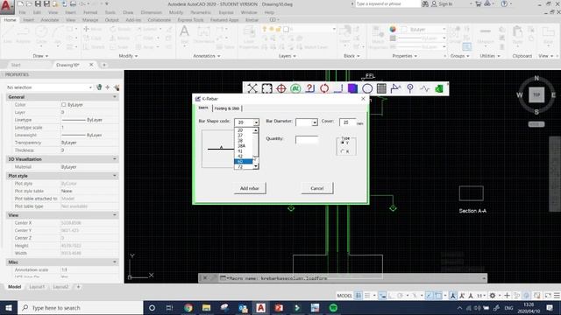
Task: Collapse the General section in Properties
Action: point(115,97)
